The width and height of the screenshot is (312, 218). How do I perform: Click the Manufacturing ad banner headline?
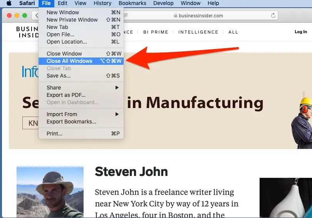pos(195,103)
